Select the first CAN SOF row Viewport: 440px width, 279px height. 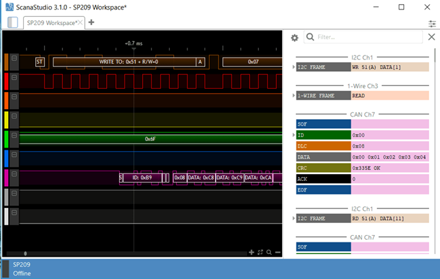point(362,124)
